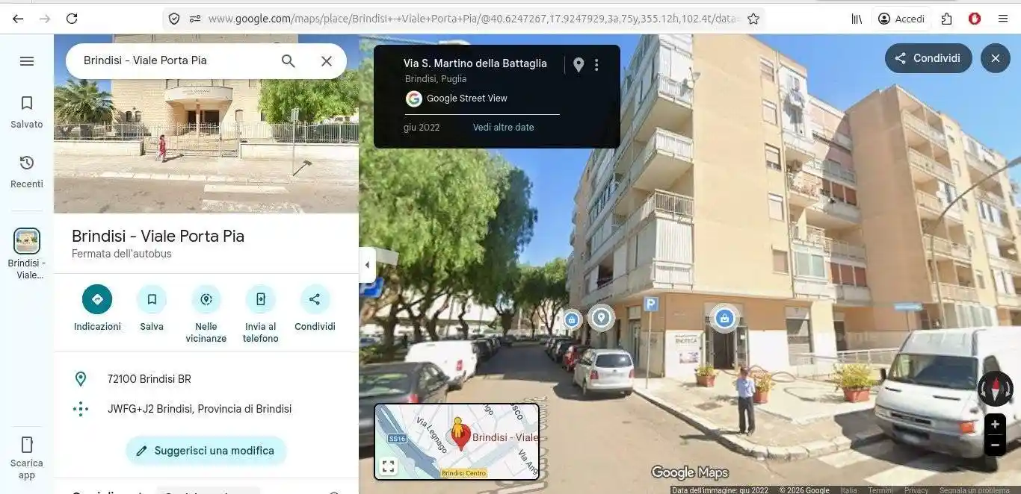Click the Vedi altre date link
The image size is (1021, 494).
(503, 127)
